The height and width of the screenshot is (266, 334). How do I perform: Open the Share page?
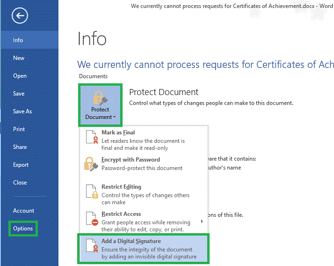coord(20,147)
